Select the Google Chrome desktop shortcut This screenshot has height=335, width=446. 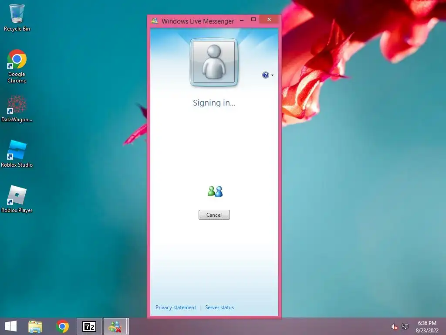[17, 66]
